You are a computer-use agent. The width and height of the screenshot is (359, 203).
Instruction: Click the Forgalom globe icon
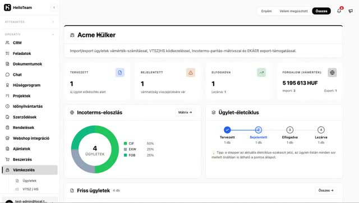point(332,72)
